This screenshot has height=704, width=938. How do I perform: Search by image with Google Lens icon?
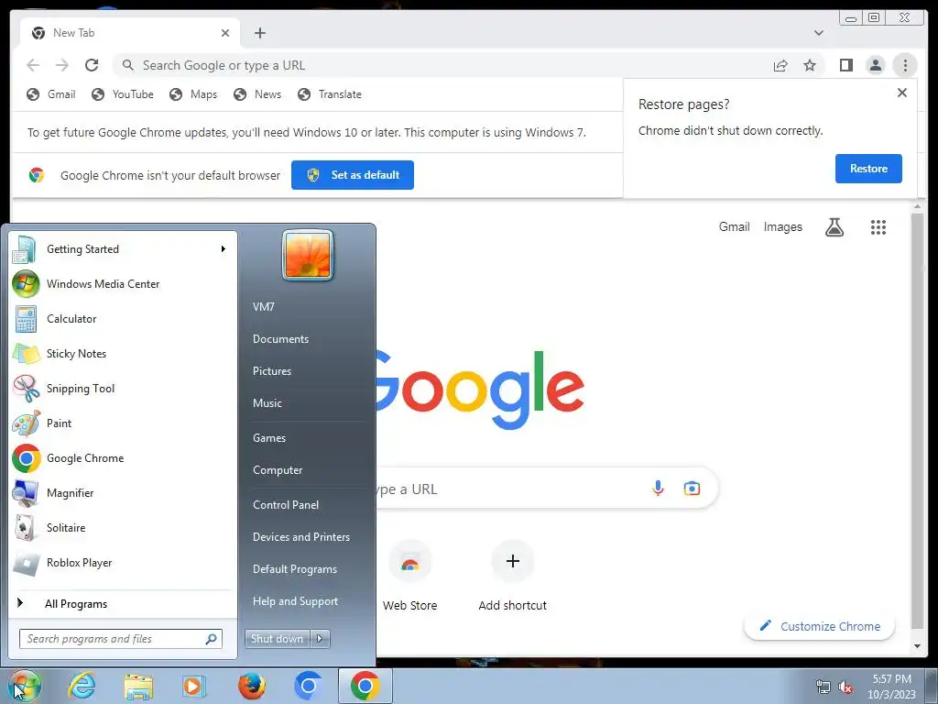pyautogui.click(x=692, y=489)
